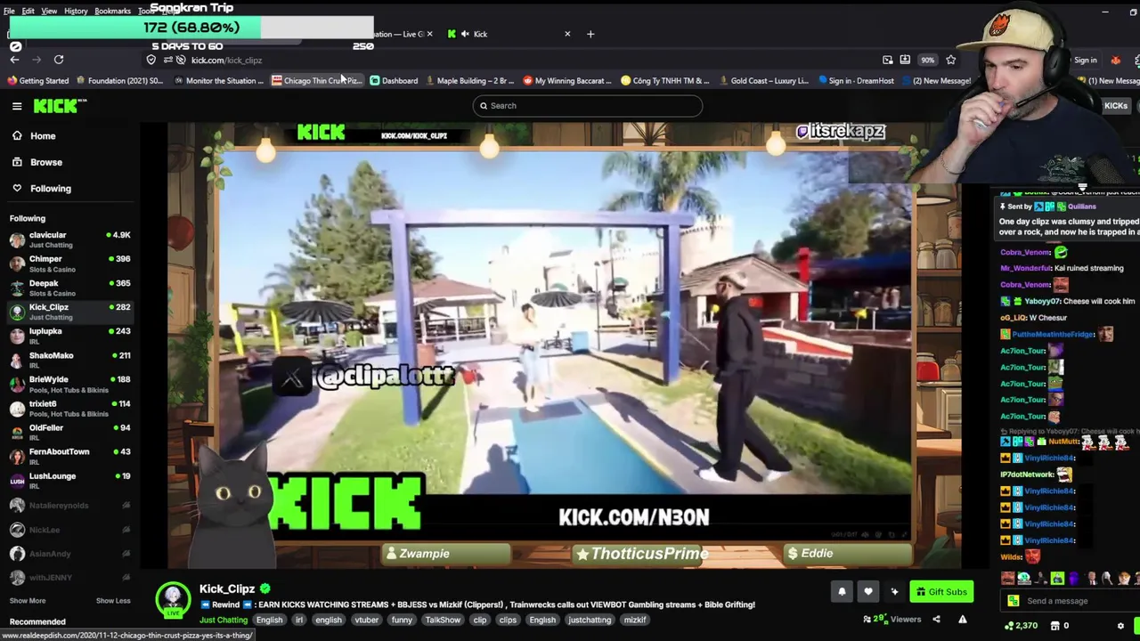Click the sparkle button beside Gift Subs
Screen dimensions: 1140x641
click(894, 591)
